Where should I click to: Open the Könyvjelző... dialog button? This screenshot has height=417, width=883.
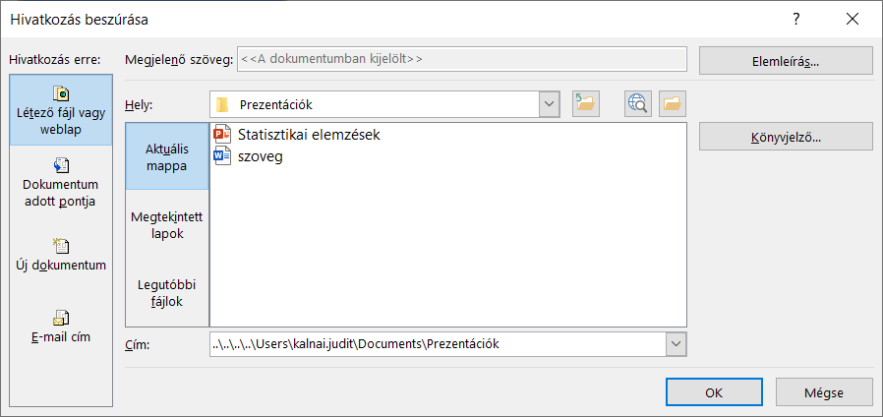click(x=785, y=137)
